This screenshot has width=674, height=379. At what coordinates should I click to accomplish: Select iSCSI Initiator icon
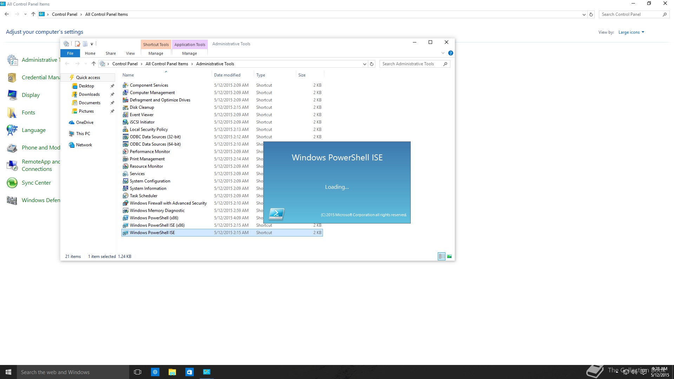[x=125, y=122]
